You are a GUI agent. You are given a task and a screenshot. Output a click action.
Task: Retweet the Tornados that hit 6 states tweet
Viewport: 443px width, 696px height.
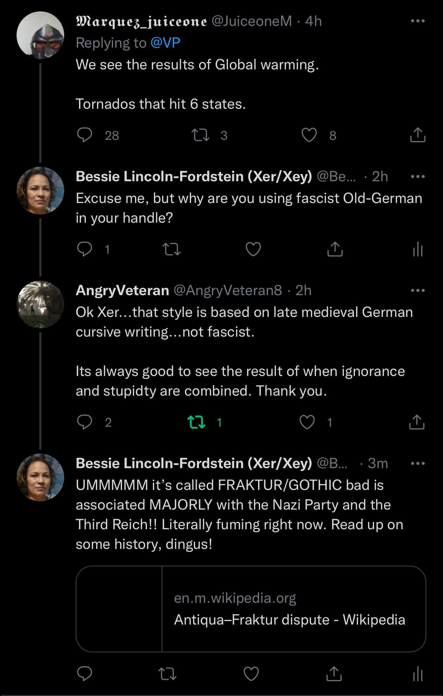(x=200, y=135)
